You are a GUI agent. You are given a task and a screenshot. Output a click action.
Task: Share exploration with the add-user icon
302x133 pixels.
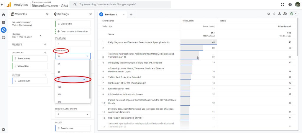pos(285,14)
